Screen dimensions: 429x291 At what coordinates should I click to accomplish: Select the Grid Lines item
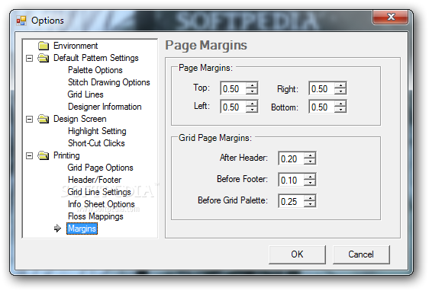click(x=85, y=94)
